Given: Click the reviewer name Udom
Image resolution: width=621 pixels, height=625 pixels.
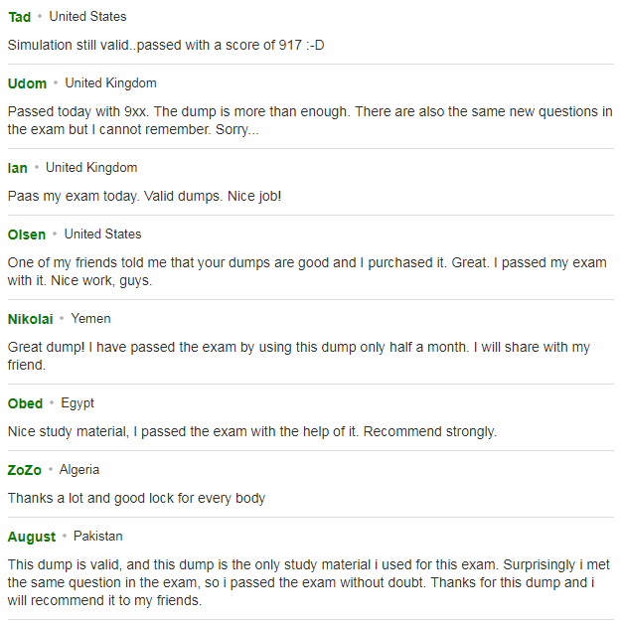Looking at the screenshot, I should click(x=27, y=83).
